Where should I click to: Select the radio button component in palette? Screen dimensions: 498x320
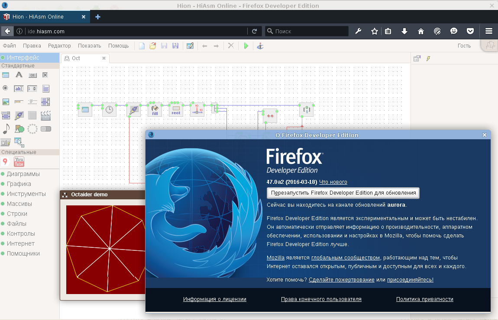(5, 88)
